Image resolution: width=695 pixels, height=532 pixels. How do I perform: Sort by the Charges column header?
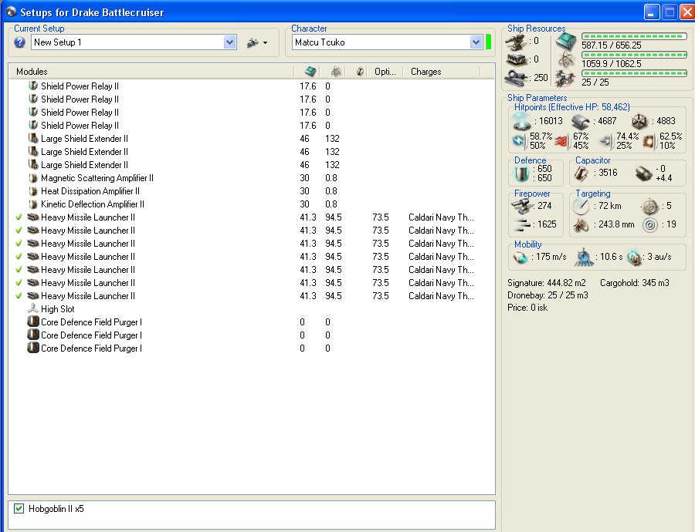pyautogui.click(x=442, y=72)
